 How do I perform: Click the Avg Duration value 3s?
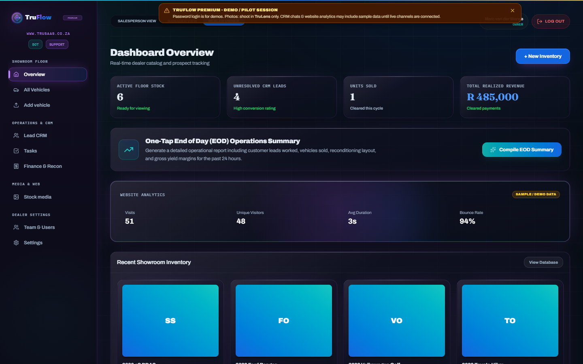(352, 221)
